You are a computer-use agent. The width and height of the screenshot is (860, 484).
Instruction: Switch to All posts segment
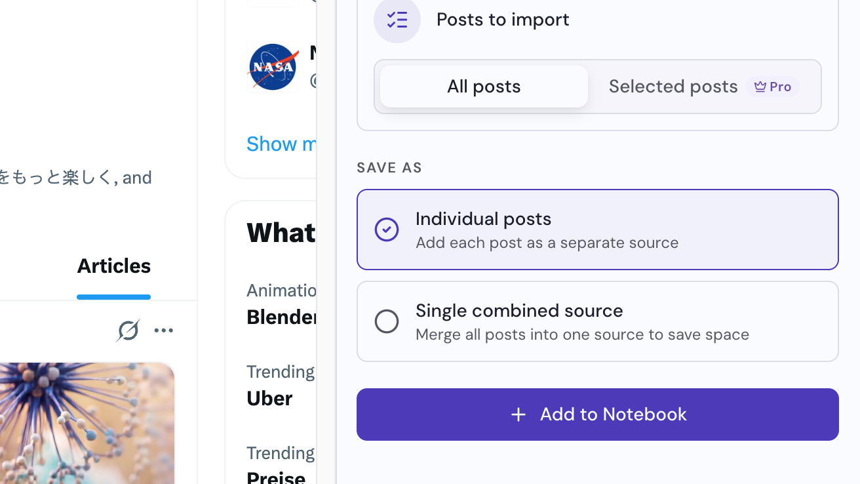tap(484, 87)
